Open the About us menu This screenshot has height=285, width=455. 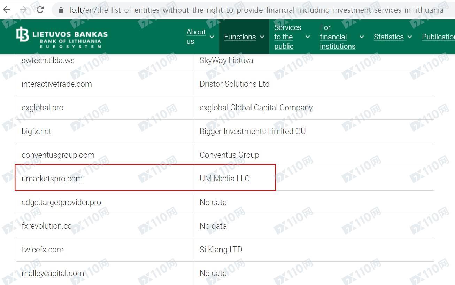(x=196, y=37)
